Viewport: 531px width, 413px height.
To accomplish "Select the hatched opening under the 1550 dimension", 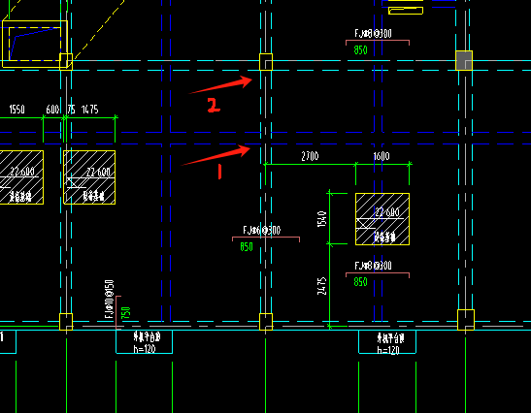I will 21,177.
